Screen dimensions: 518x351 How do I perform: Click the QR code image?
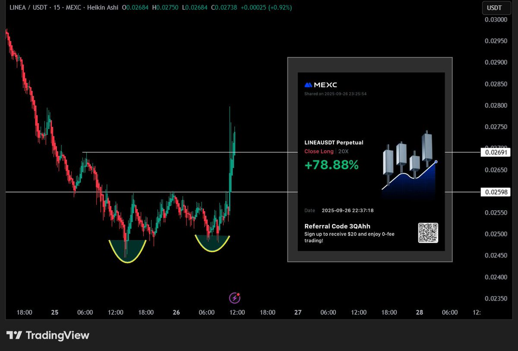click(428, 233)
